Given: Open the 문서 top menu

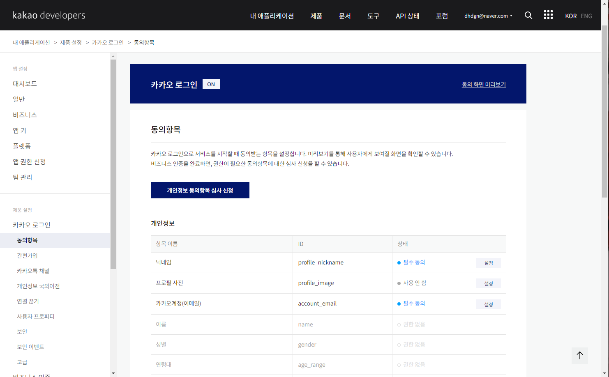Looking at the screenshot, I should click(x=345, y=16).
